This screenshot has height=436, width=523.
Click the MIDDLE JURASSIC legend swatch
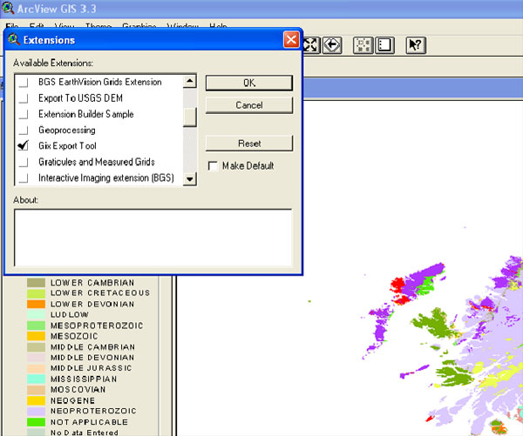pos(36,368)
